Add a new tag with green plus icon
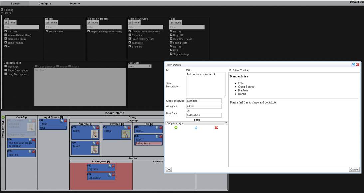Viewport: 364px width, 193px height. click(176, 128)
